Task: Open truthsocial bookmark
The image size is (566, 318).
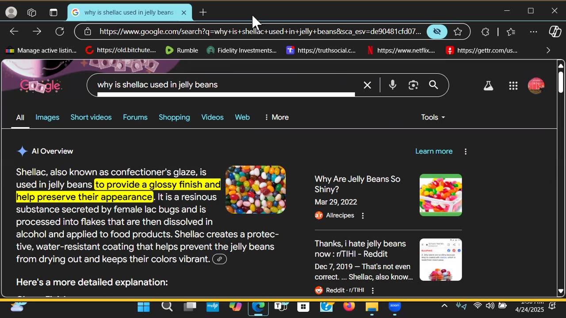Action: (x=321, y=50)
